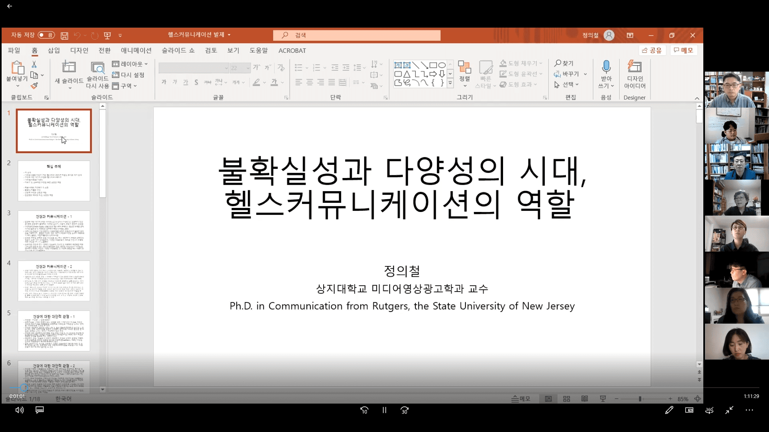
Task: Switch to slide sorter view icon
Action: tap(566, 399)
